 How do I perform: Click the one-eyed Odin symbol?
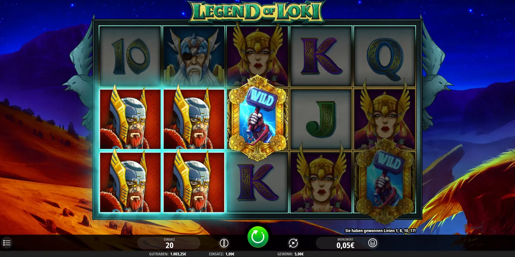tap(193, 56)
